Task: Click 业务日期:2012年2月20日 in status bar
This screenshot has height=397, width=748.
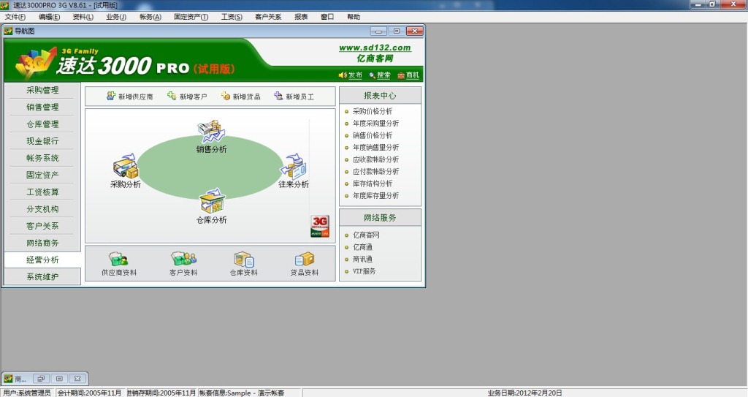Action: click(524, 393)
